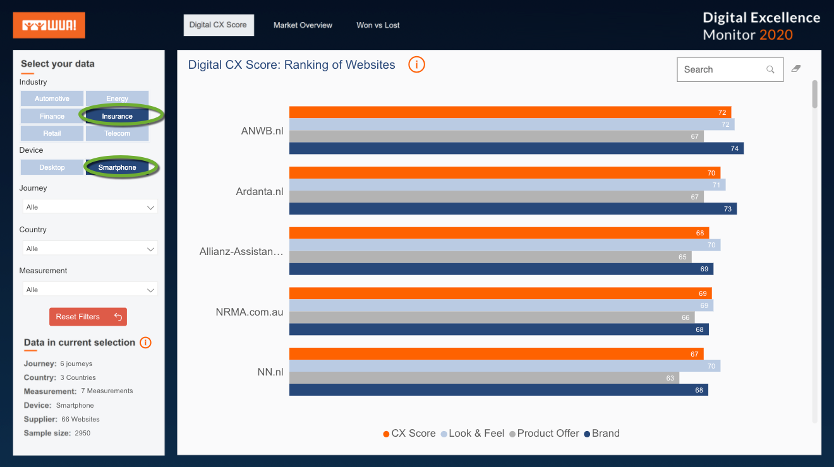Click the chart's vertical scrollbar thumb
The image size is (834, 467).
click(815, 94)
